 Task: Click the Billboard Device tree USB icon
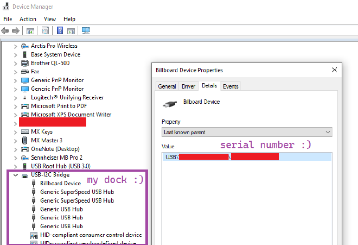tap(34, 184)
